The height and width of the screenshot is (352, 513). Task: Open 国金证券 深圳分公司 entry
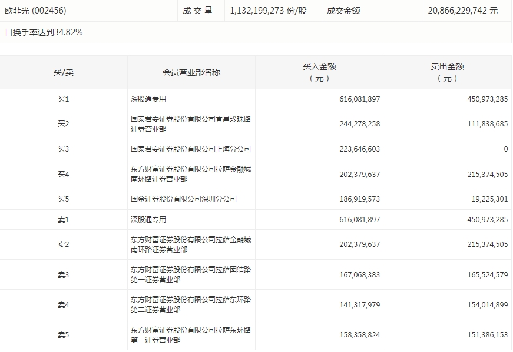coord(184,199)
